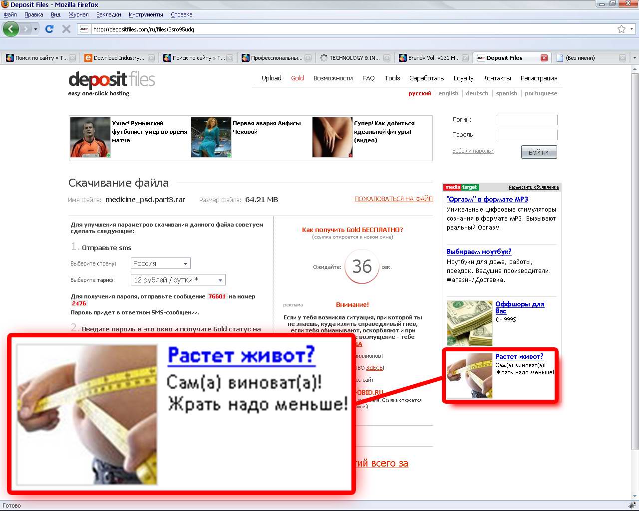Open the Регистрация link
This screenshot has height=511, width=639.
click(x=539, y=78)
